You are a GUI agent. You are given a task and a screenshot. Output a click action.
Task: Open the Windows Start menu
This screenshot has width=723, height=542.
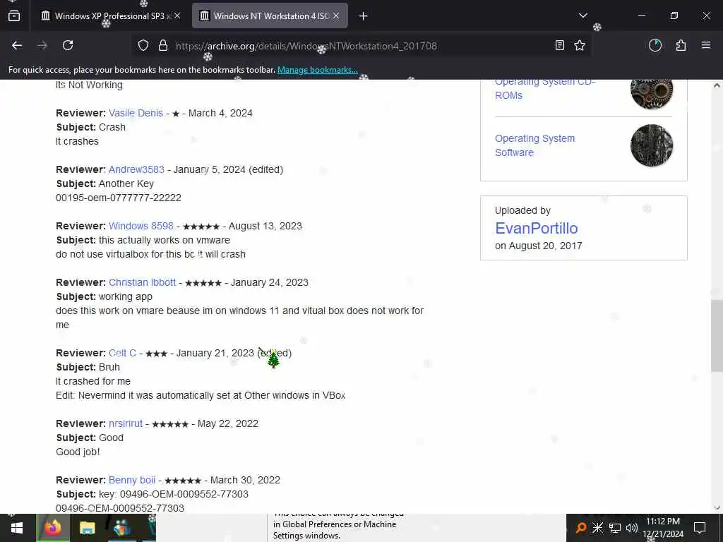click(17, 528)
